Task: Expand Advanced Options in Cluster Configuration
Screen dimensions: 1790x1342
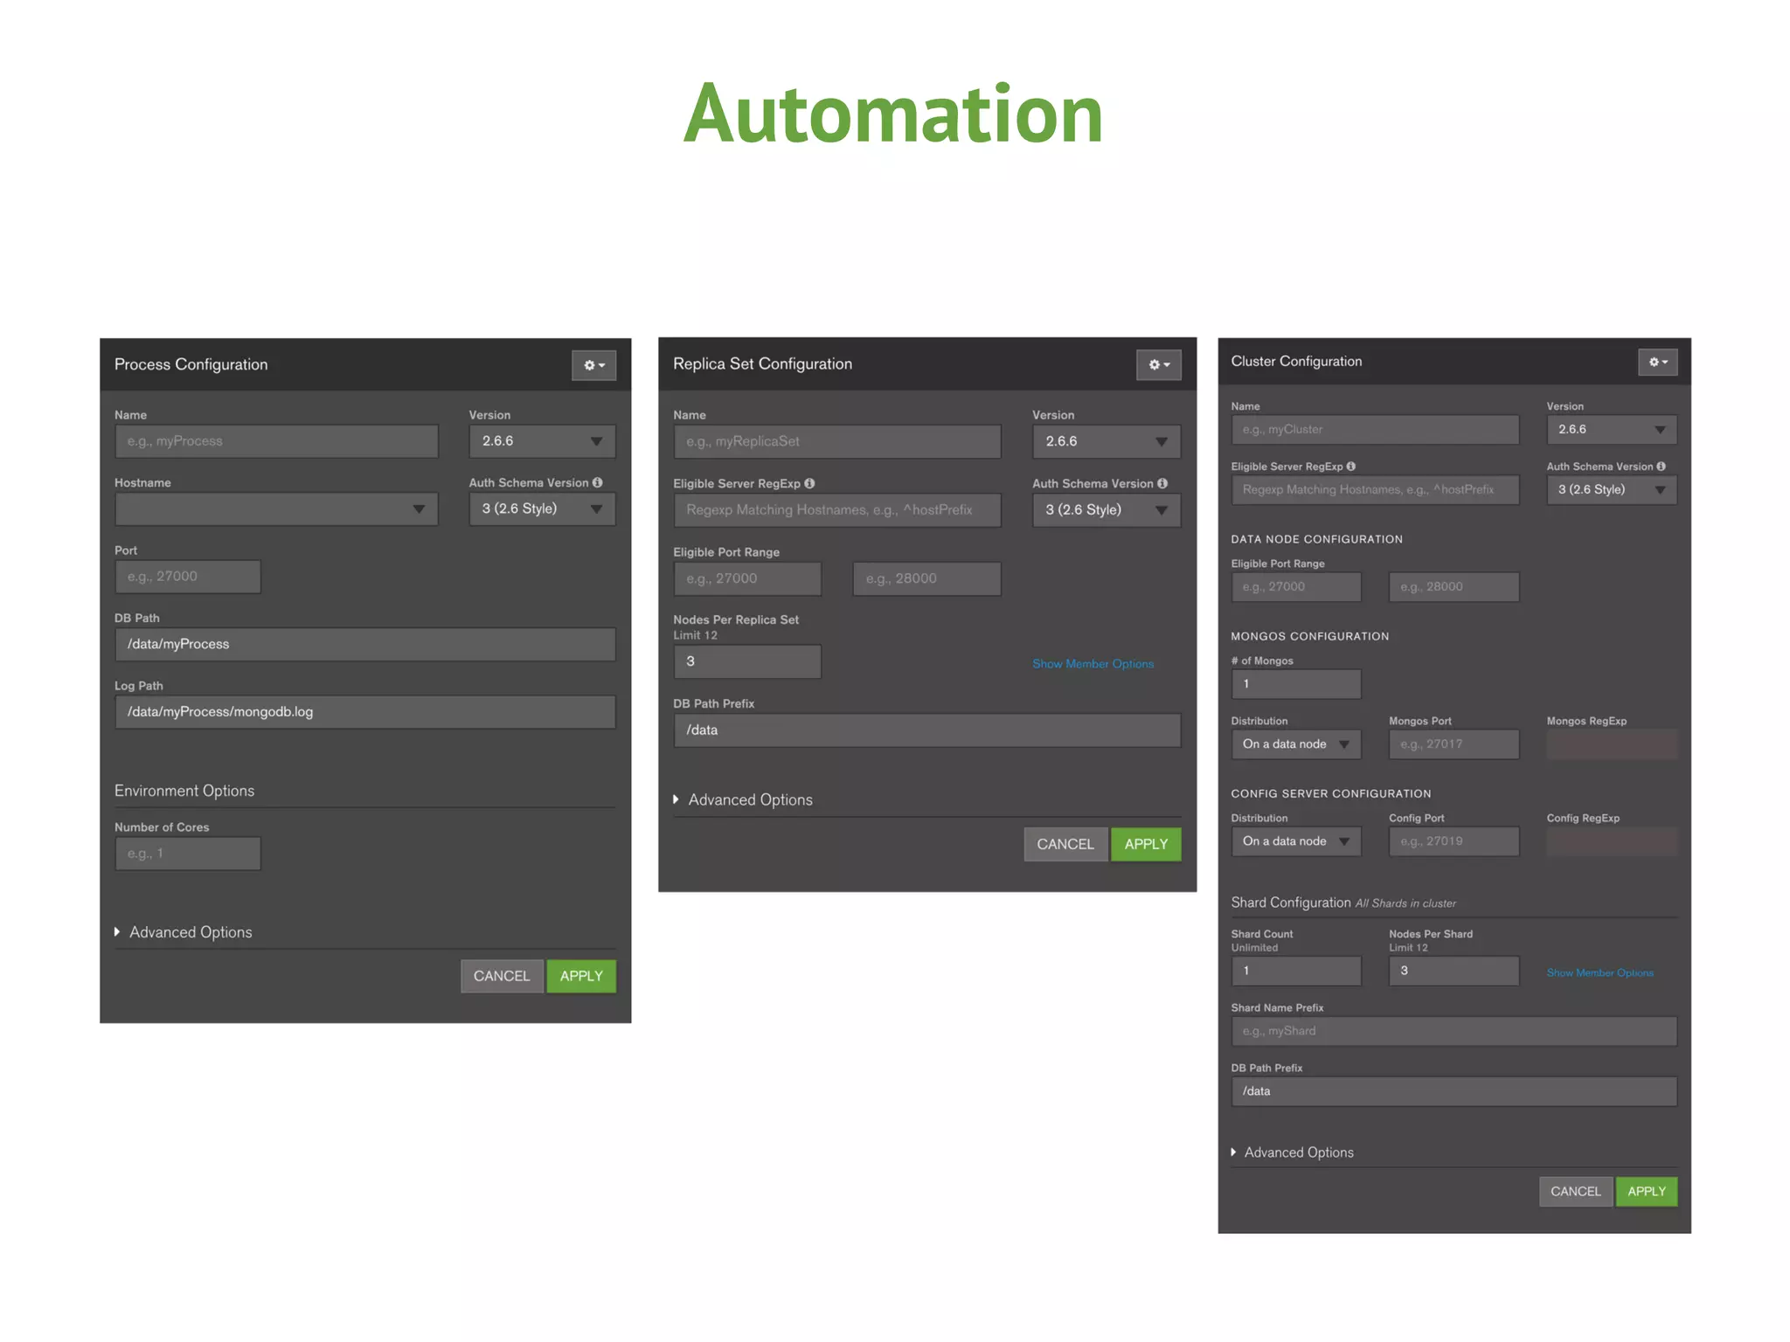Action: coord(1293,1152)
